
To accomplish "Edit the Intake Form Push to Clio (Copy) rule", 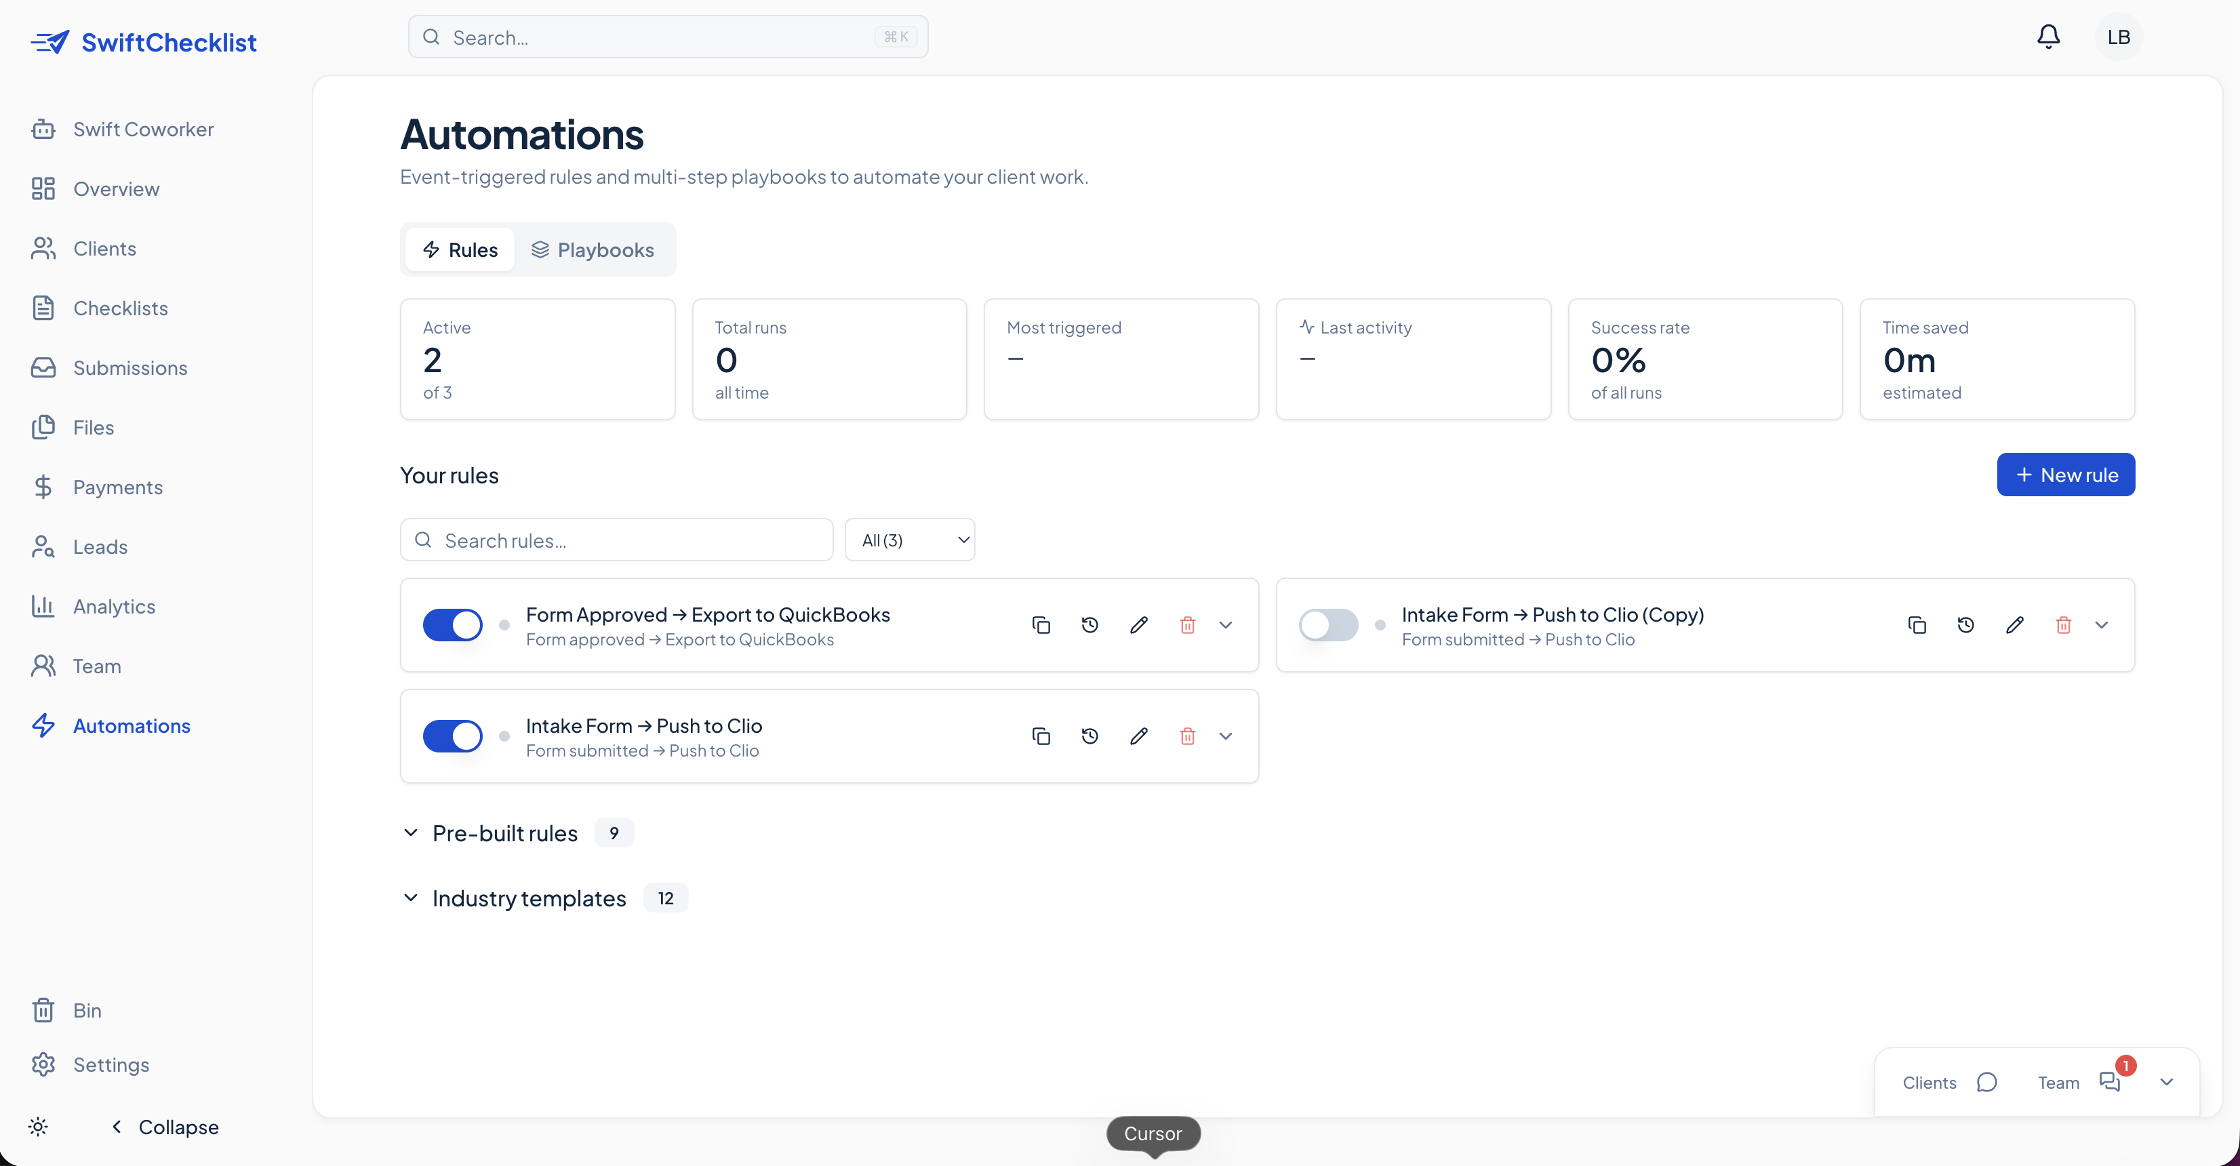I will [x=2015, y=625].
